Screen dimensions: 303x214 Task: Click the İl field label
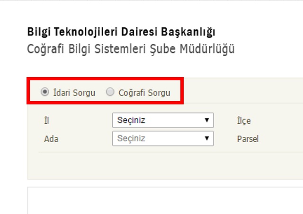point(46,120)
